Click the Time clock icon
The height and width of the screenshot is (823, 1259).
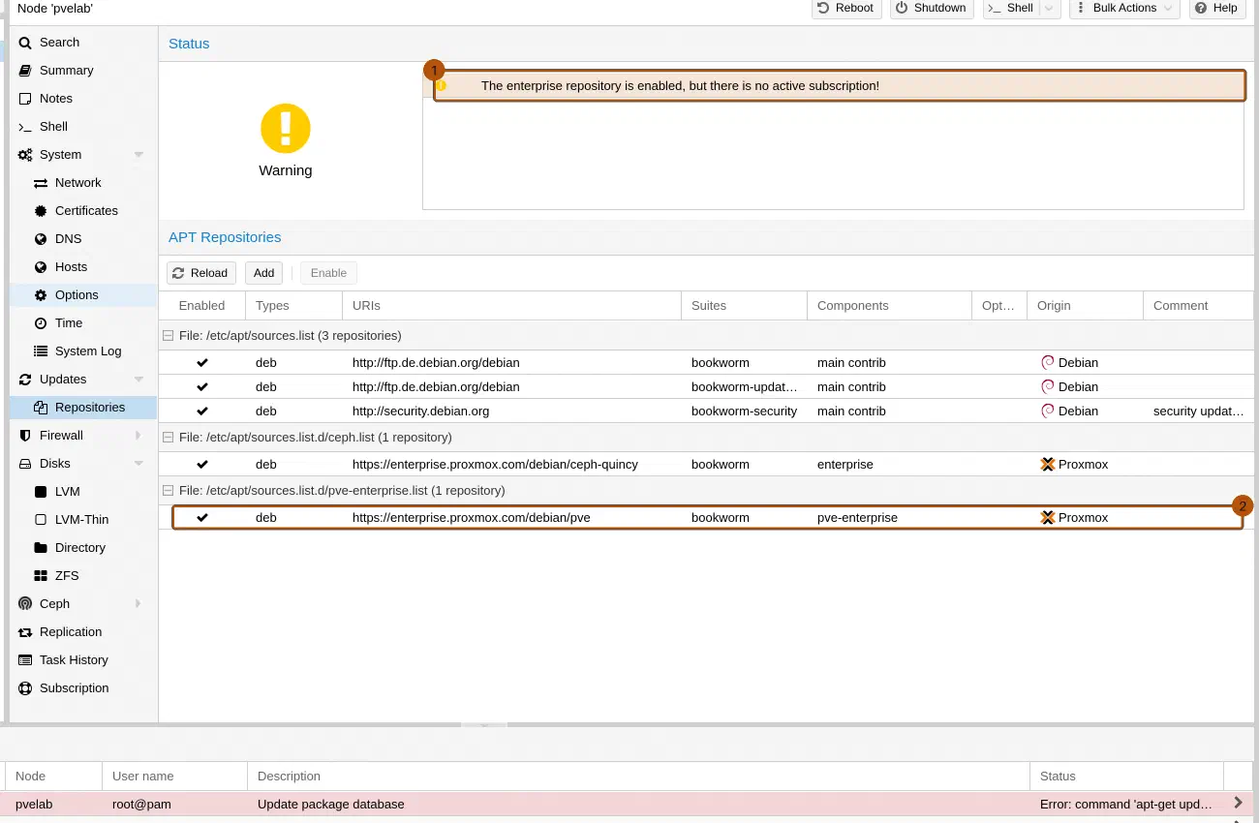coord(41,323)
